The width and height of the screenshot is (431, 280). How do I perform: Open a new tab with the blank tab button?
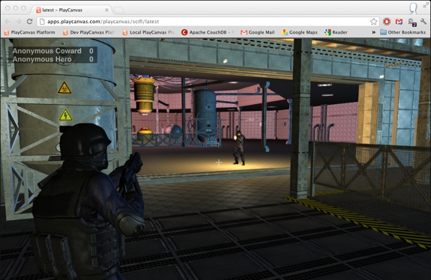pos(118,10)
